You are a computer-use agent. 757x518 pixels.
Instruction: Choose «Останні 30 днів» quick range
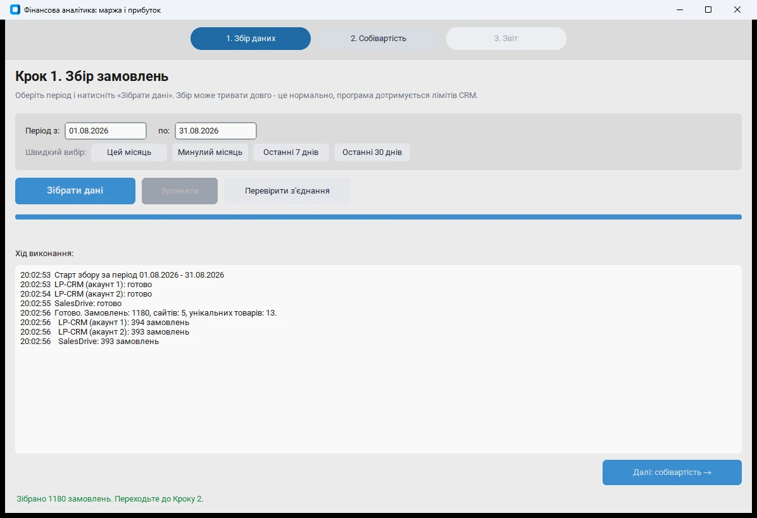click(372, 152)
